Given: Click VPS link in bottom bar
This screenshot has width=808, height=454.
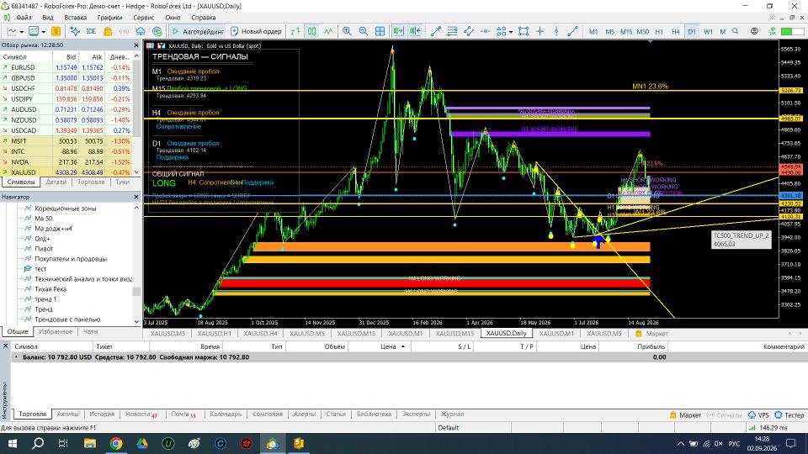Looking at the screenshot, I should coord(758,414).
